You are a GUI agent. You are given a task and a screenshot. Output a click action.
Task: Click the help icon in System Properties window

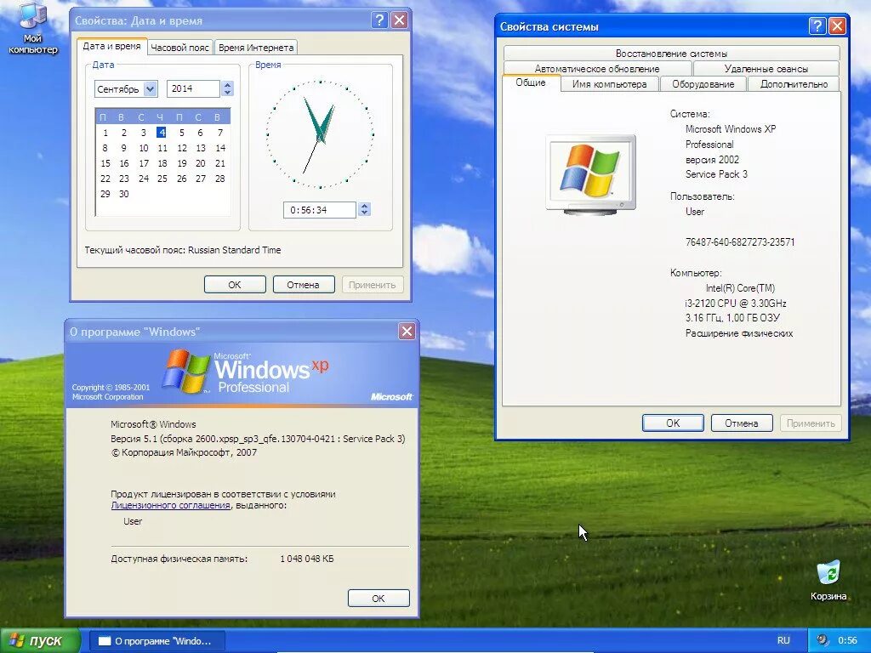pos(817,26)
